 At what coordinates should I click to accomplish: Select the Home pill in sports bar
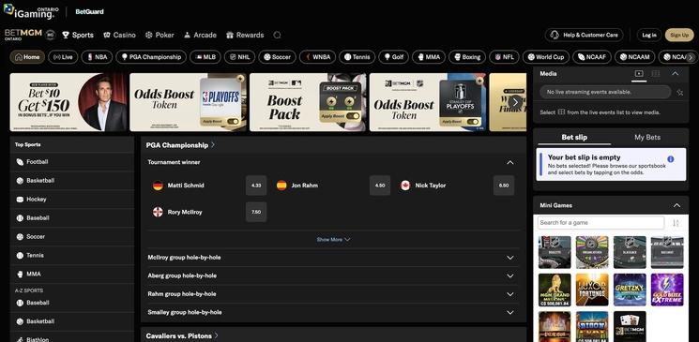click(27, 57)
